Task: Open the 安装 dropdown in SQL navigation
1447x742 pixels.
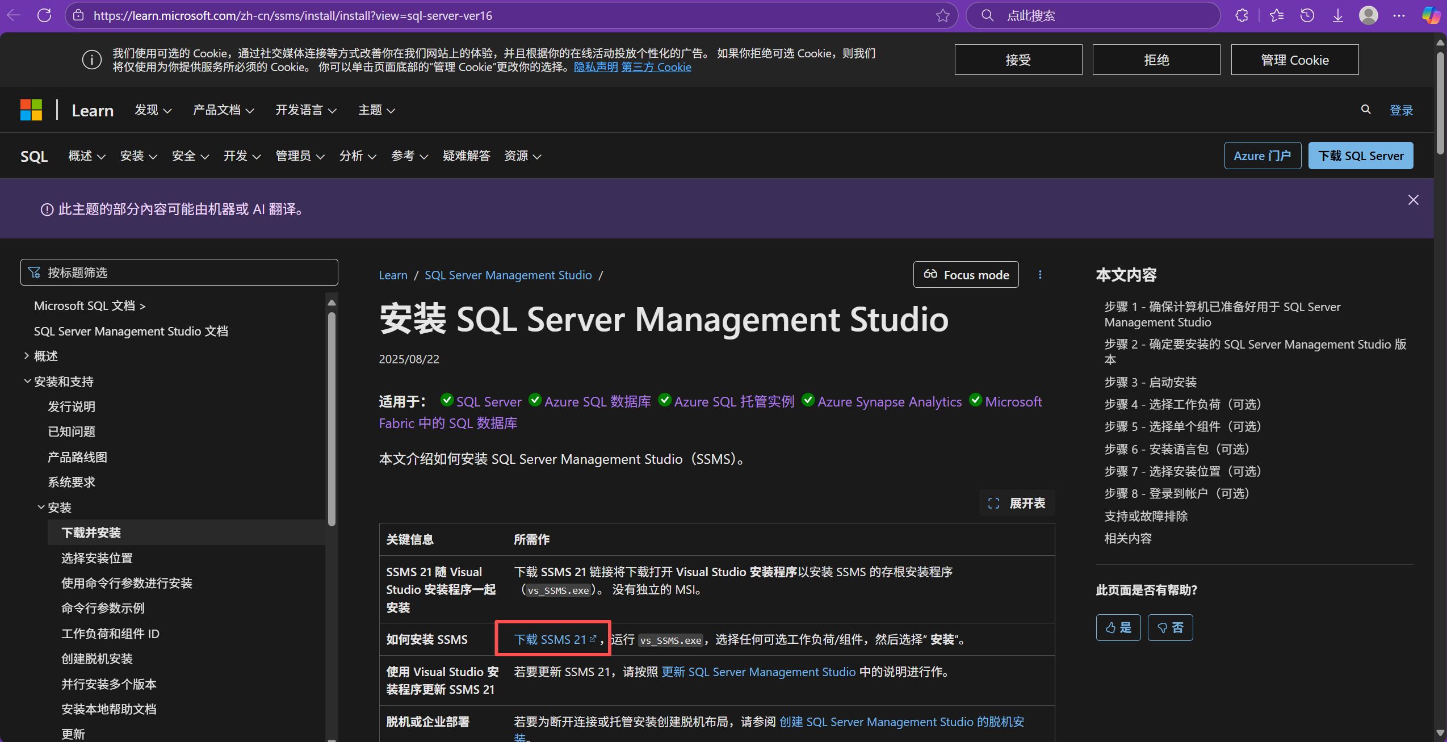Action: tap(138, 156)
